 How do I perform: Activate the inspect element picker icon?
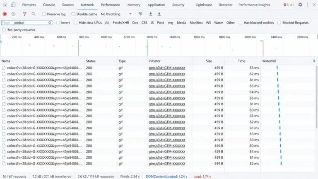(5, 5)
